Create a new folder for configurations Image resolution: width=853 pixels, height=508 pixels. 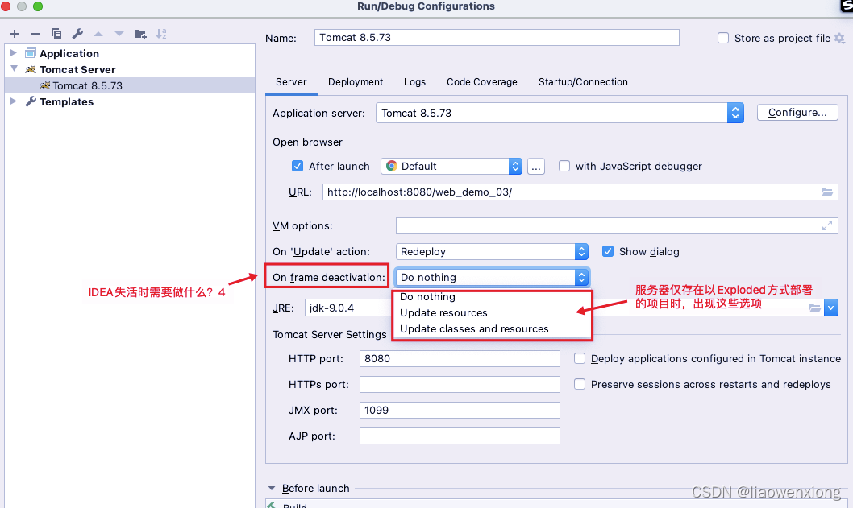(140, 35)
